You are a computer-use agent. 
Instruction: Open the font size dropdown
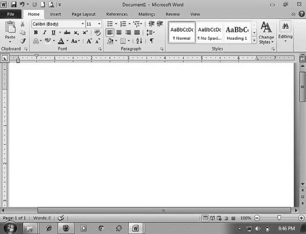(98, 24)
